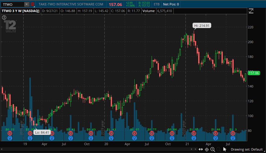Click the earnings lightbulb icon under $0.41
Image resolution: width=266 pixels, height=153 pixels.
click(x=71, y=138)
